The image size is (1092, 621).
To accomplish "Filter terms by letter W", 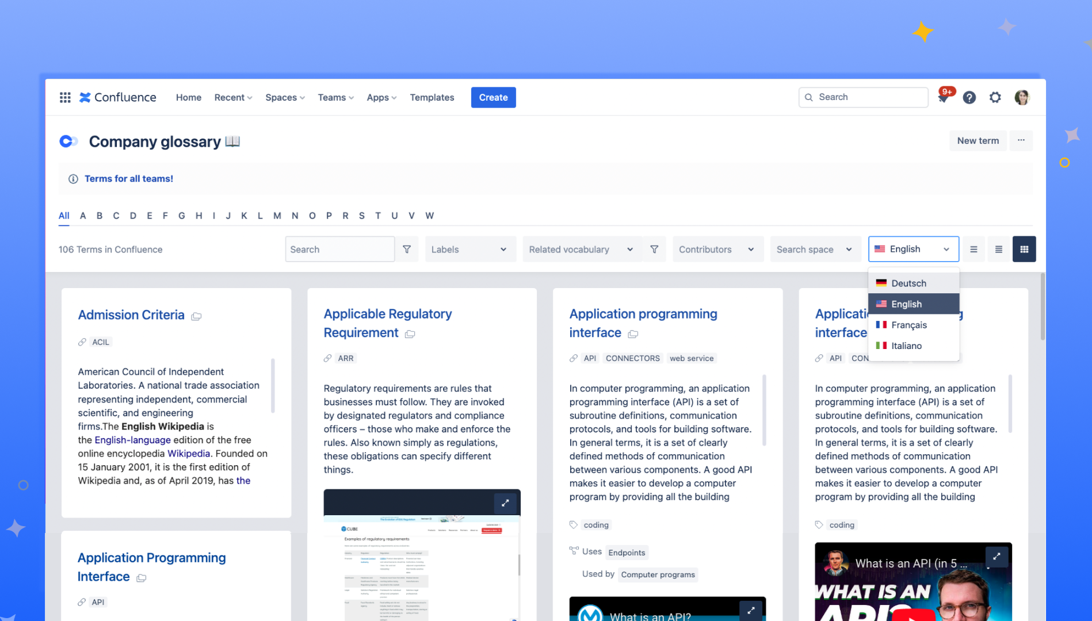I will tap(429, 216).
